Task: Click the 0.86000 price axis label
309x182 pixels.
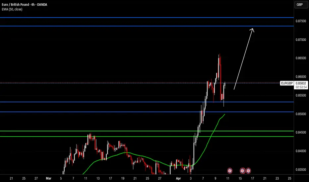Action: [301, 77]
